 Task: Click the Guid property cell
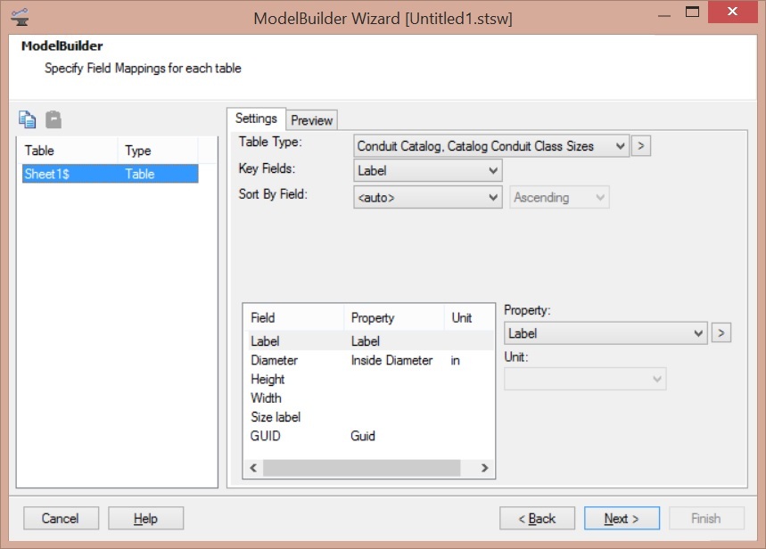click(x=362, y=436)
